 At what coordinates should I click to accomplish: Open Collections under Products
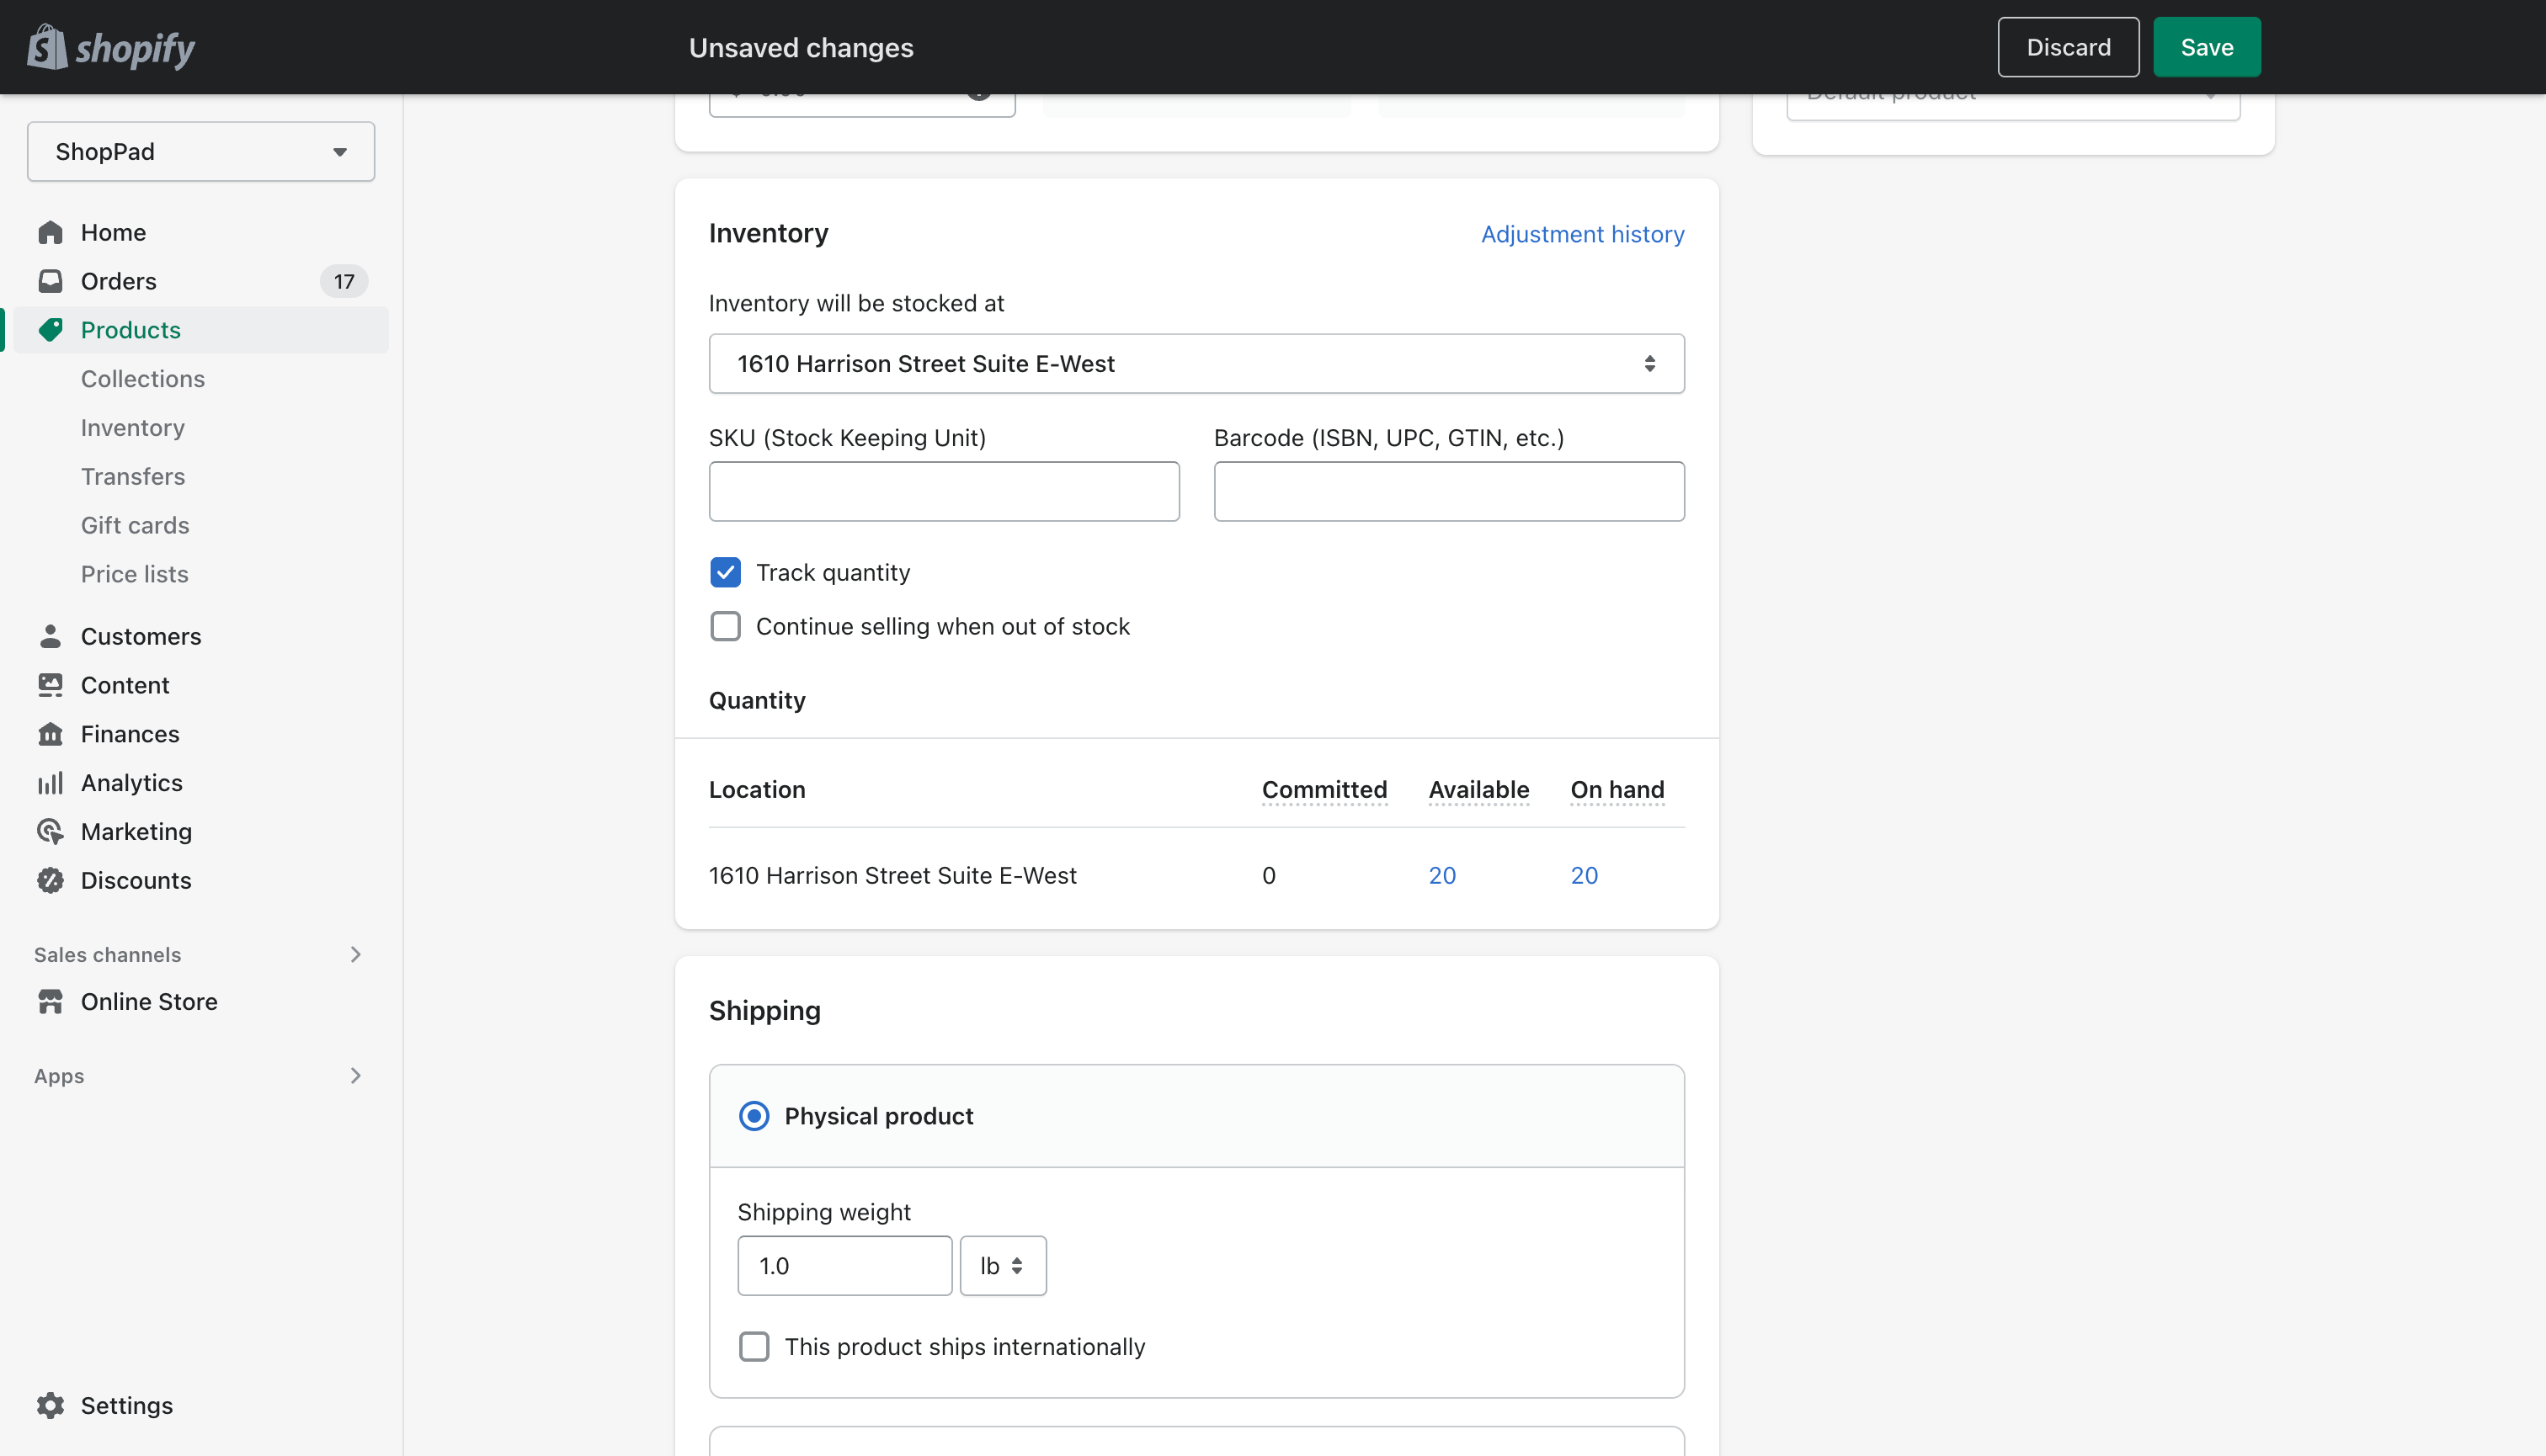coord(143,379)
